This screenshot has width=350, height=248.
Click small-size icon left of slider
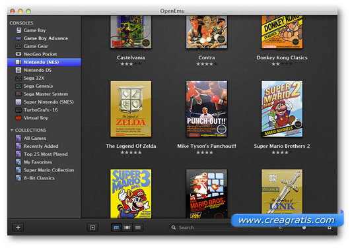[x=280, y=228]
